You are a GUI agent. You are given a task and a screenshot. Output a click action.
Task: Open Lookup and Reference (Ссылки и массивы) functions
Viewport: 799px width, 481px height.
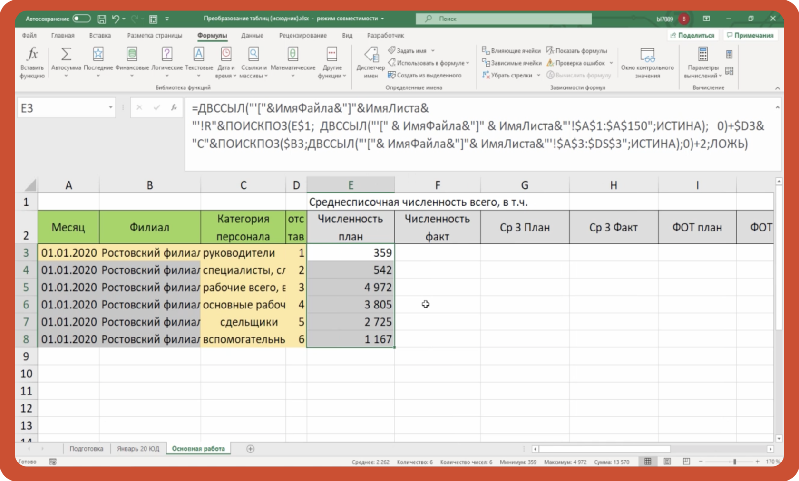click(253, 62)
